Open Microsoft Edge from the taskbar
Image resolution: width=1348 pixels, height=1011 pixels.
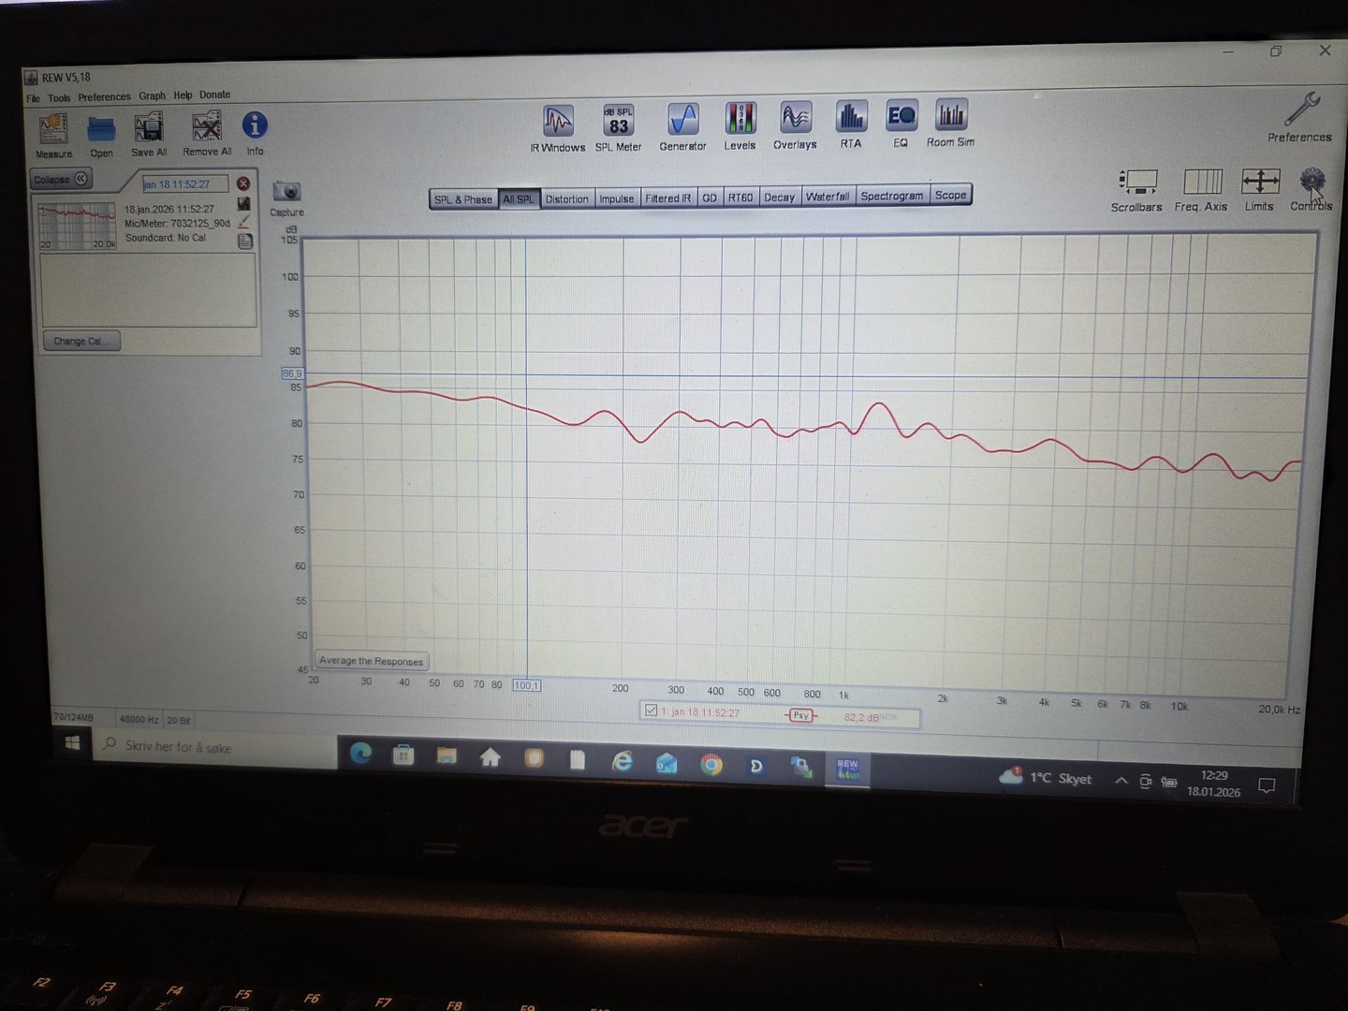point(360,753)
